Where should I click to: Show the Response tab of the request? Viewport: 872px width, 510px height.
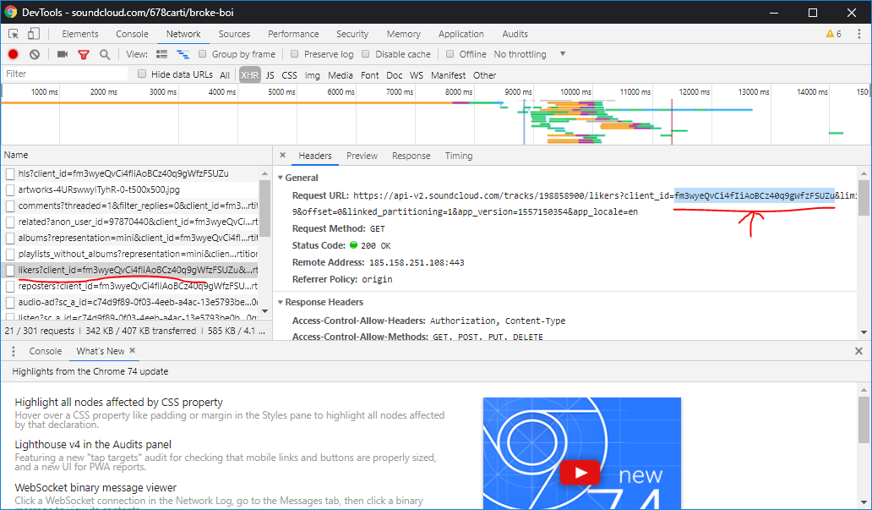pos(411,156)
